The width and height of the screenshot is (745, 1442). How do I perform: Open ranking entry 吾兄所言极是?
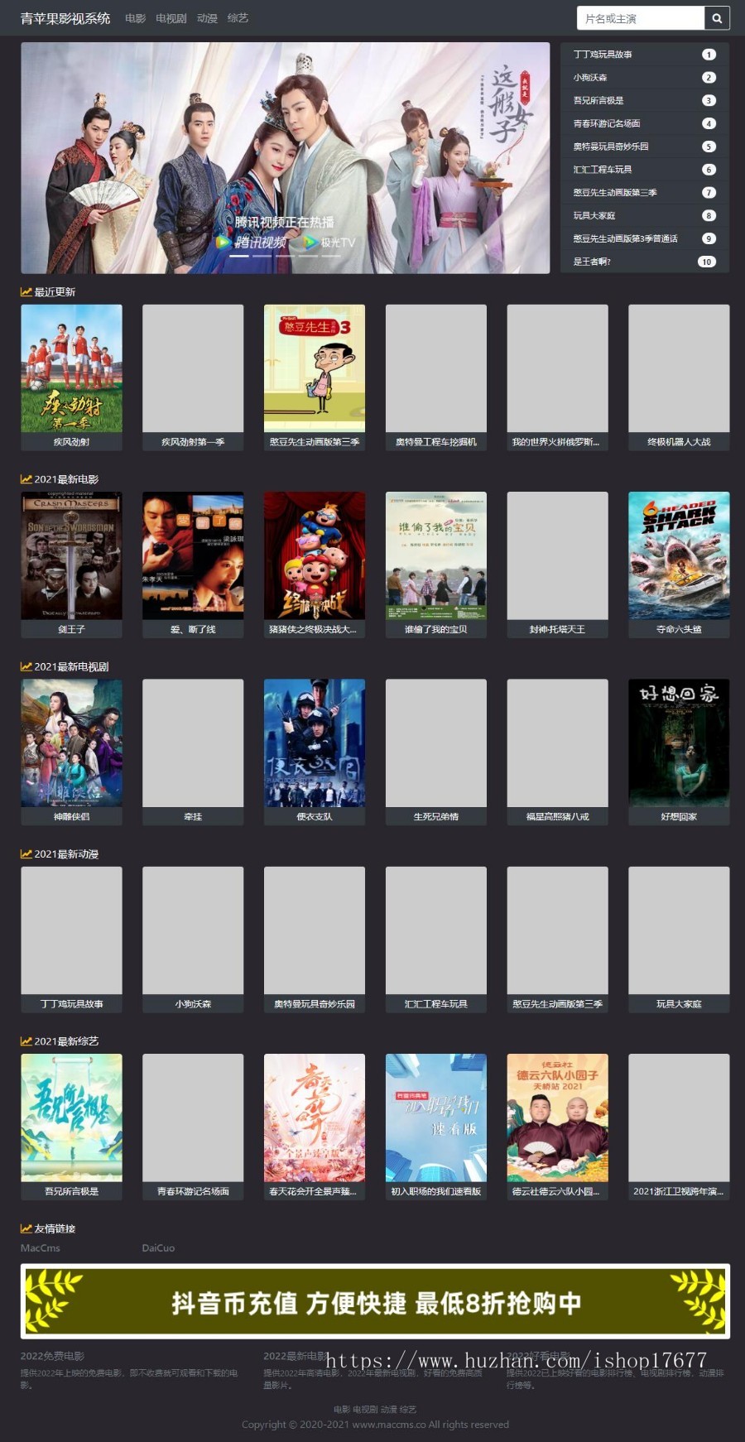[x=598, y=101]
